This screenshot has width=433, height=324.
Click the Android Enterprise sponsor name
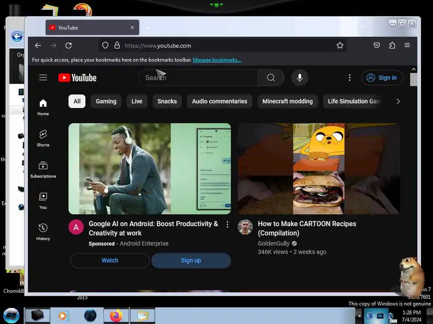(x=144, y=243)
